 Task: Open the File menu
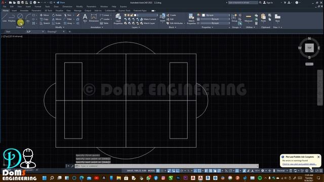tap(5, 7)
